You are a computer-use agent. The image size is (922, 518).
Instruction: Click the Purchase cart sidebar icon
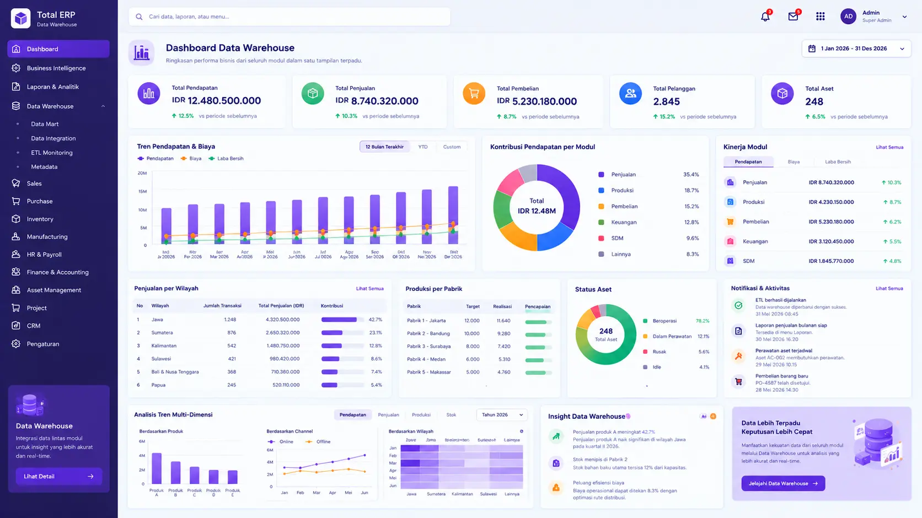click(16, 201)
